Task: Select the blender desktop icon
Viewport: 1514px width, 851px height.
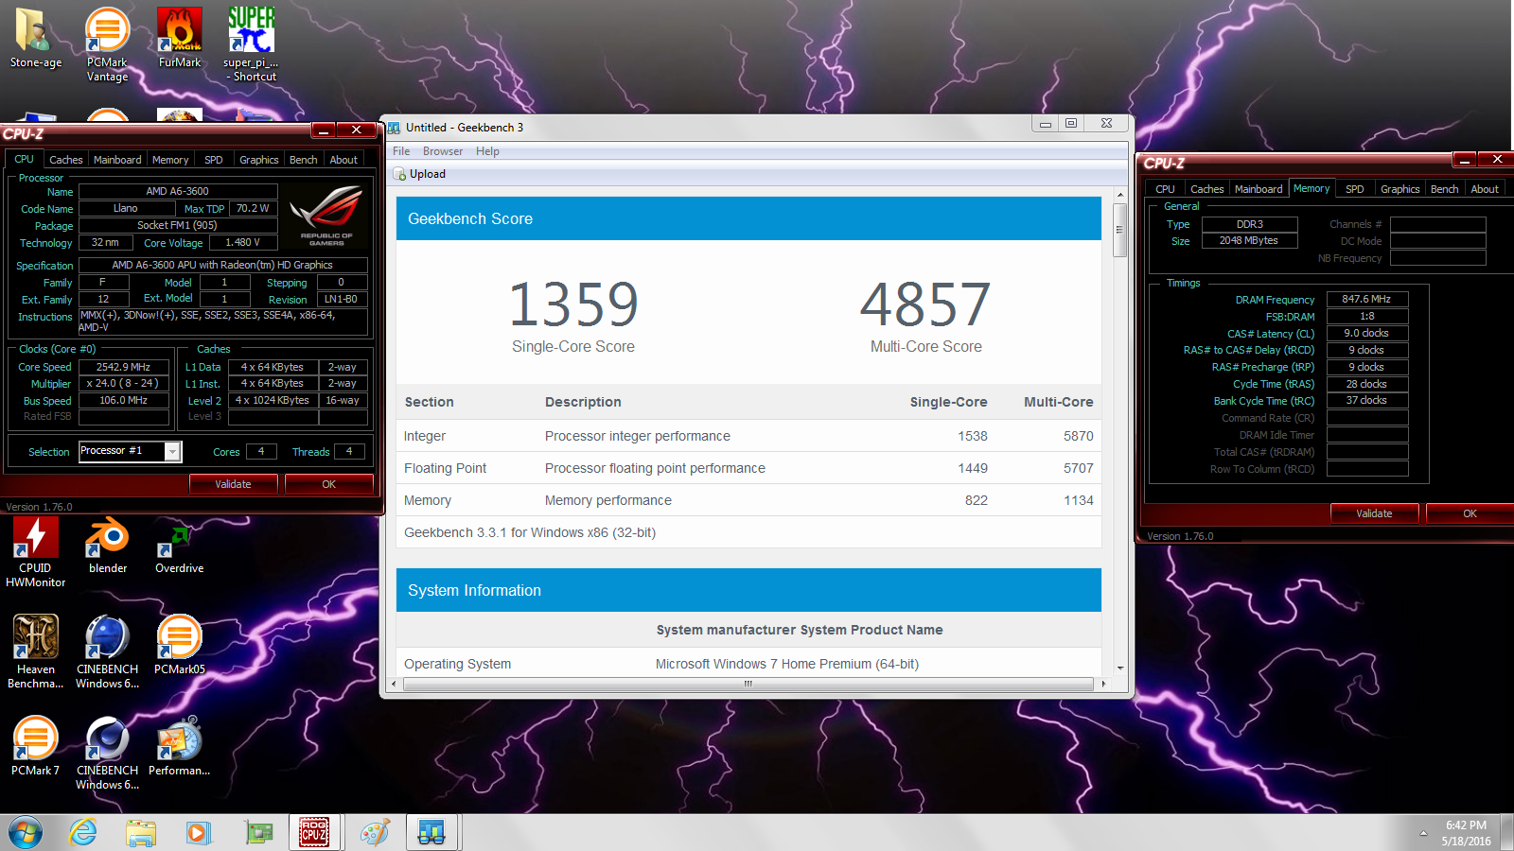Action: pyautogui.click(x=108, y=545)
